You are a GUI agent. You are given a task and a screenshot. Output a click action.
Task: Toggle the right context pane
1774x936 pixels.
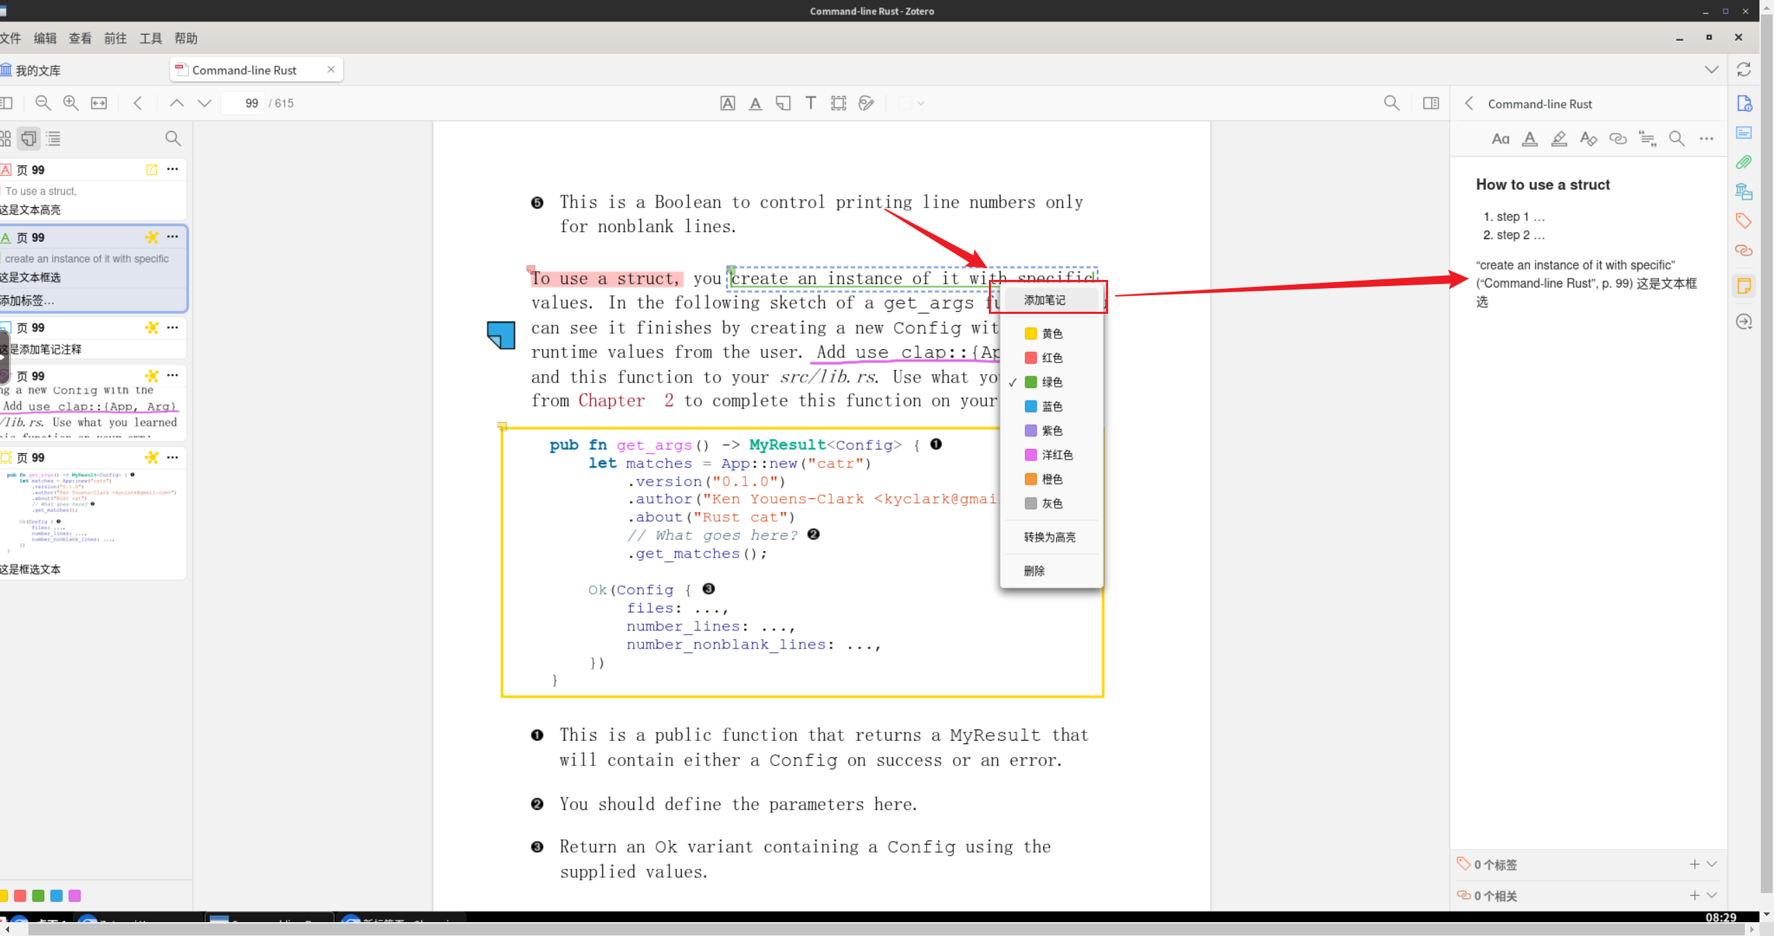(1431, 103)
